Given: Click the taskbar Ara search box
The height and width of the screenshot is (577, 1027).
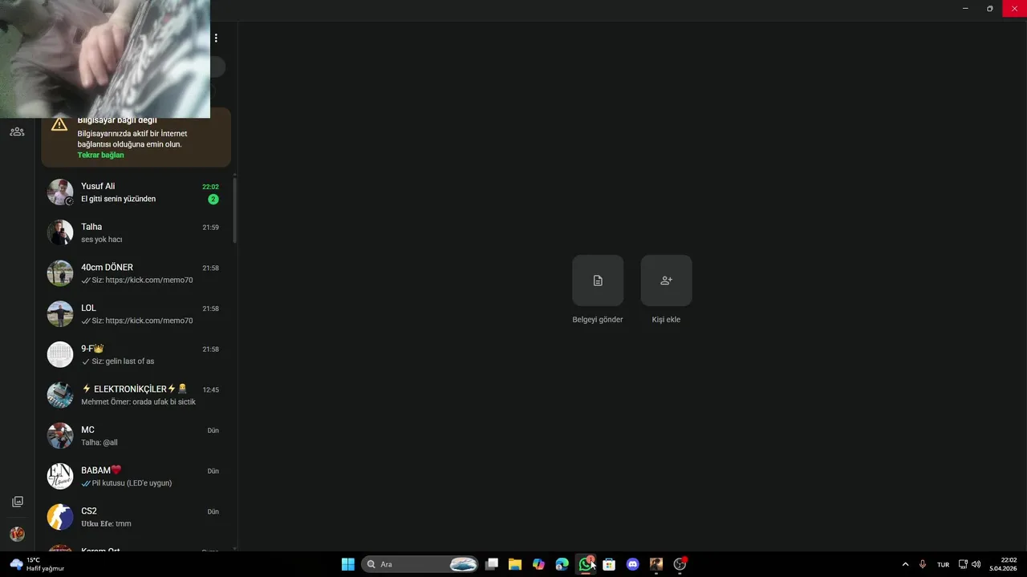Looking at the screenshot, I should tap(420, 564).
